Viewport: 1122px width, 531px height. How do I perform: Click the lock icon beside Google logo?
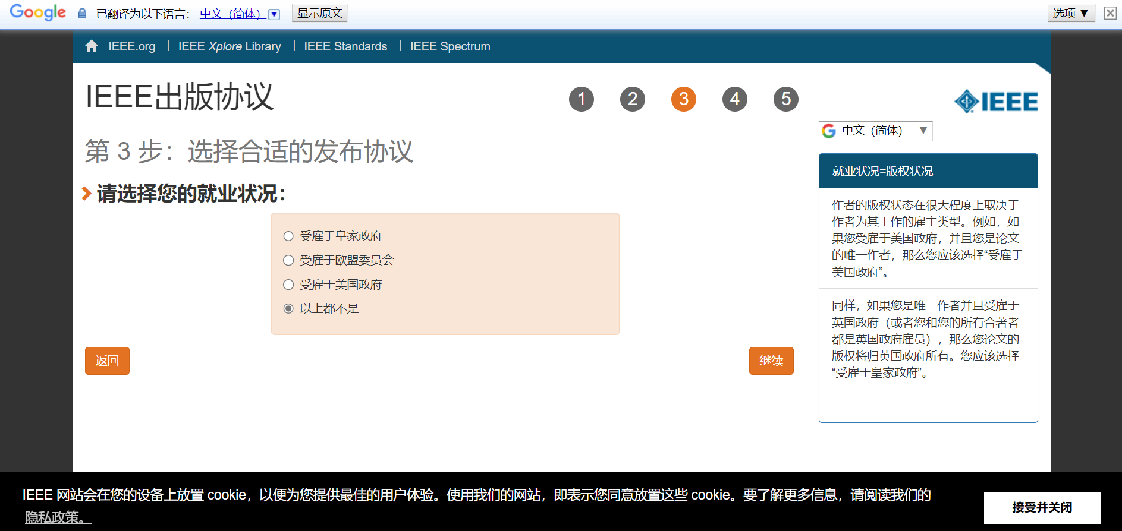click(82, 13)
